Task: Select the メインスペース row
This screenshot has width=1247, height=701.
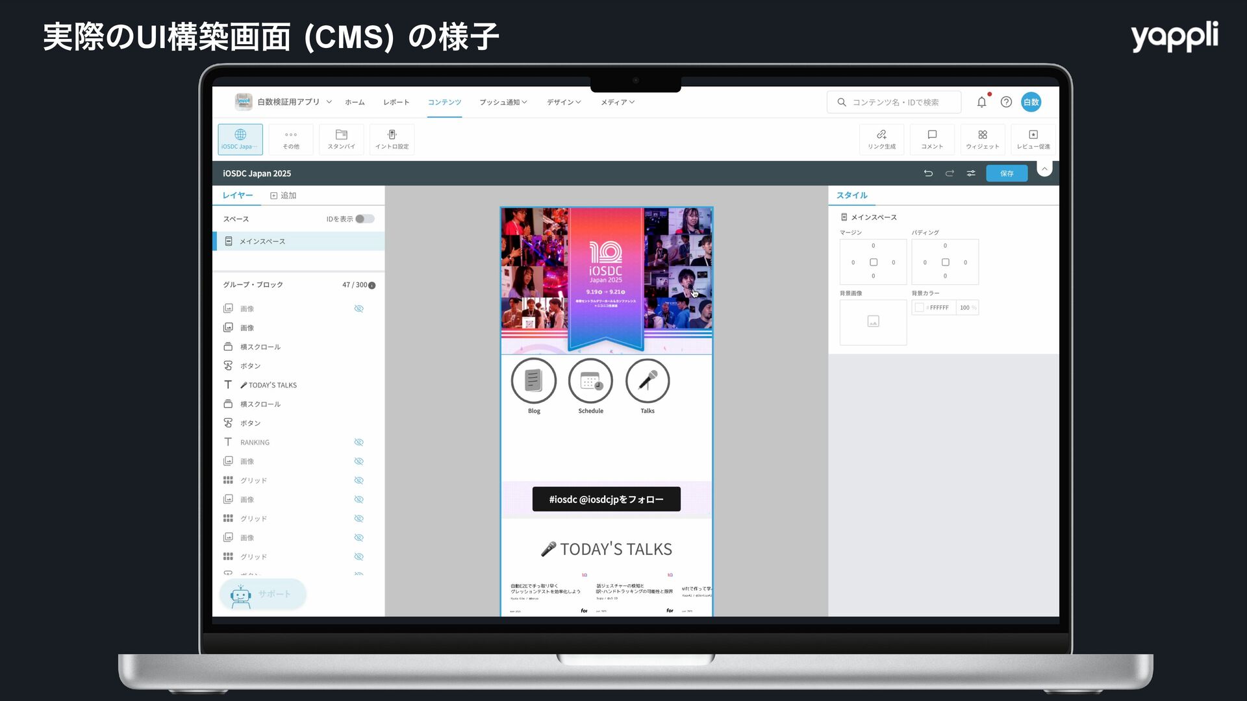Action: coord(299,241)
